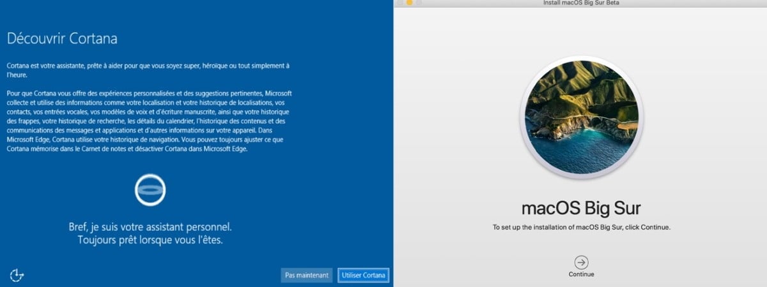Open the ease of access icon
Viewport: 767px width, 287px height.
point(17,275)
